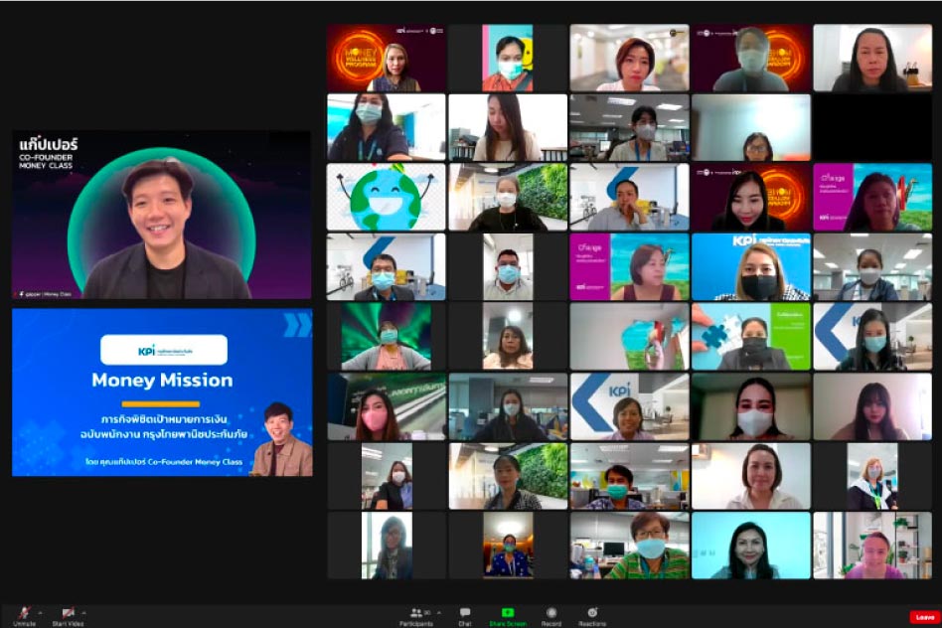Select the smiling Earth cartoon video tile
Screen dimensions: 942x628
(386, 198)
